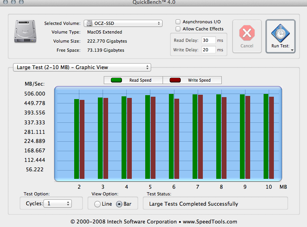Click the red write bar for 6 MB
Screen dimensions: 307x227
click(x=177, y=139)
